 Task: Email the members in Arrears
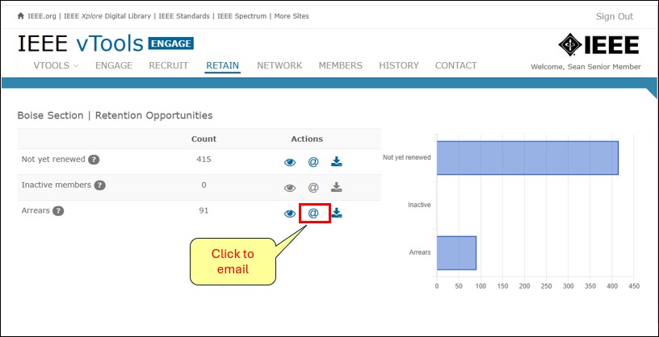tap(313, 213)
